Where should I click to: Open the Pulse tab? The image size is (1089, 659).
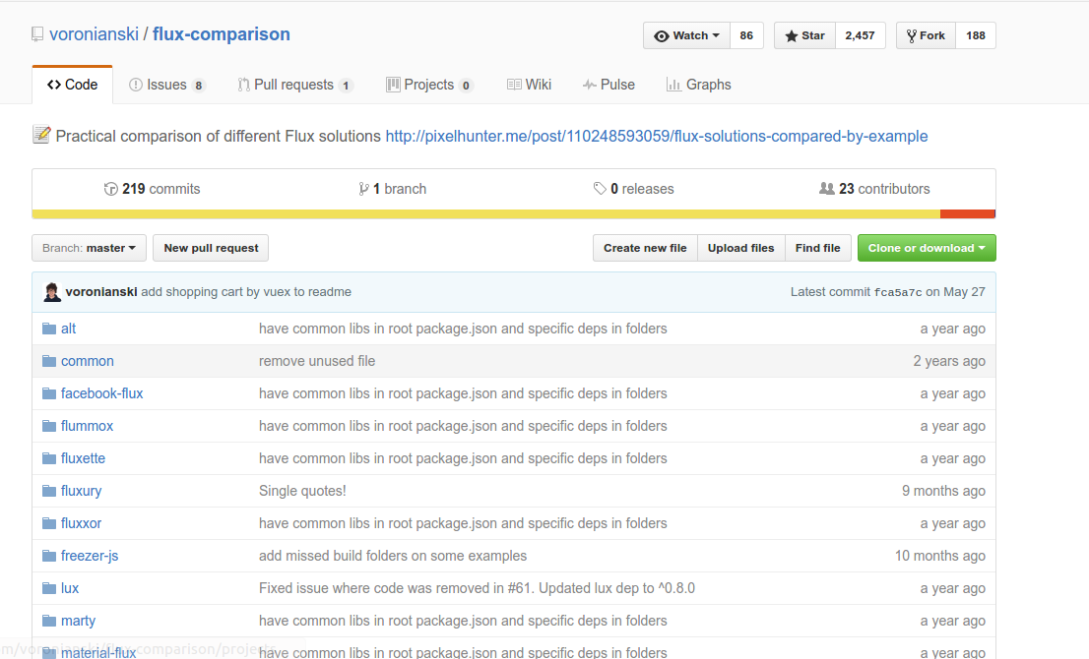609,85
